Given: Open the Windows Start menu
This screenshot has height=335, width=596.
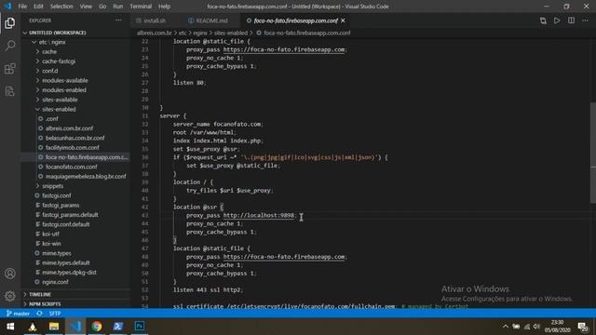Looking at the screenshot, I should [x=10, y=327].
